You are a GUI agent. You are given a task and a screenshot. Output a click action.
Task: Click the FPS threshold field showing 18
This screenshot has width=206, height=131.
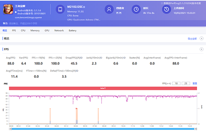pyautogui.click(x=176, y=84)
